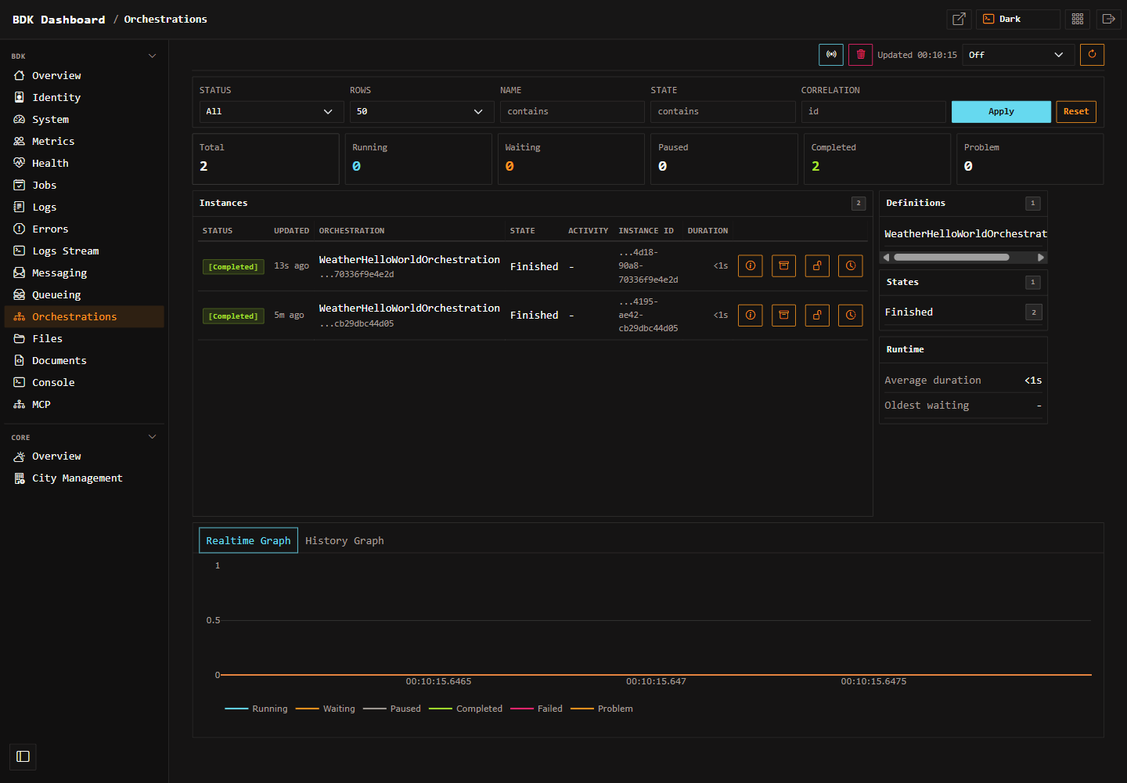The image size is (1127, 783).
Task: Click the Definitions panel horizontal scrollbar
Action: (x=951, y=258)
